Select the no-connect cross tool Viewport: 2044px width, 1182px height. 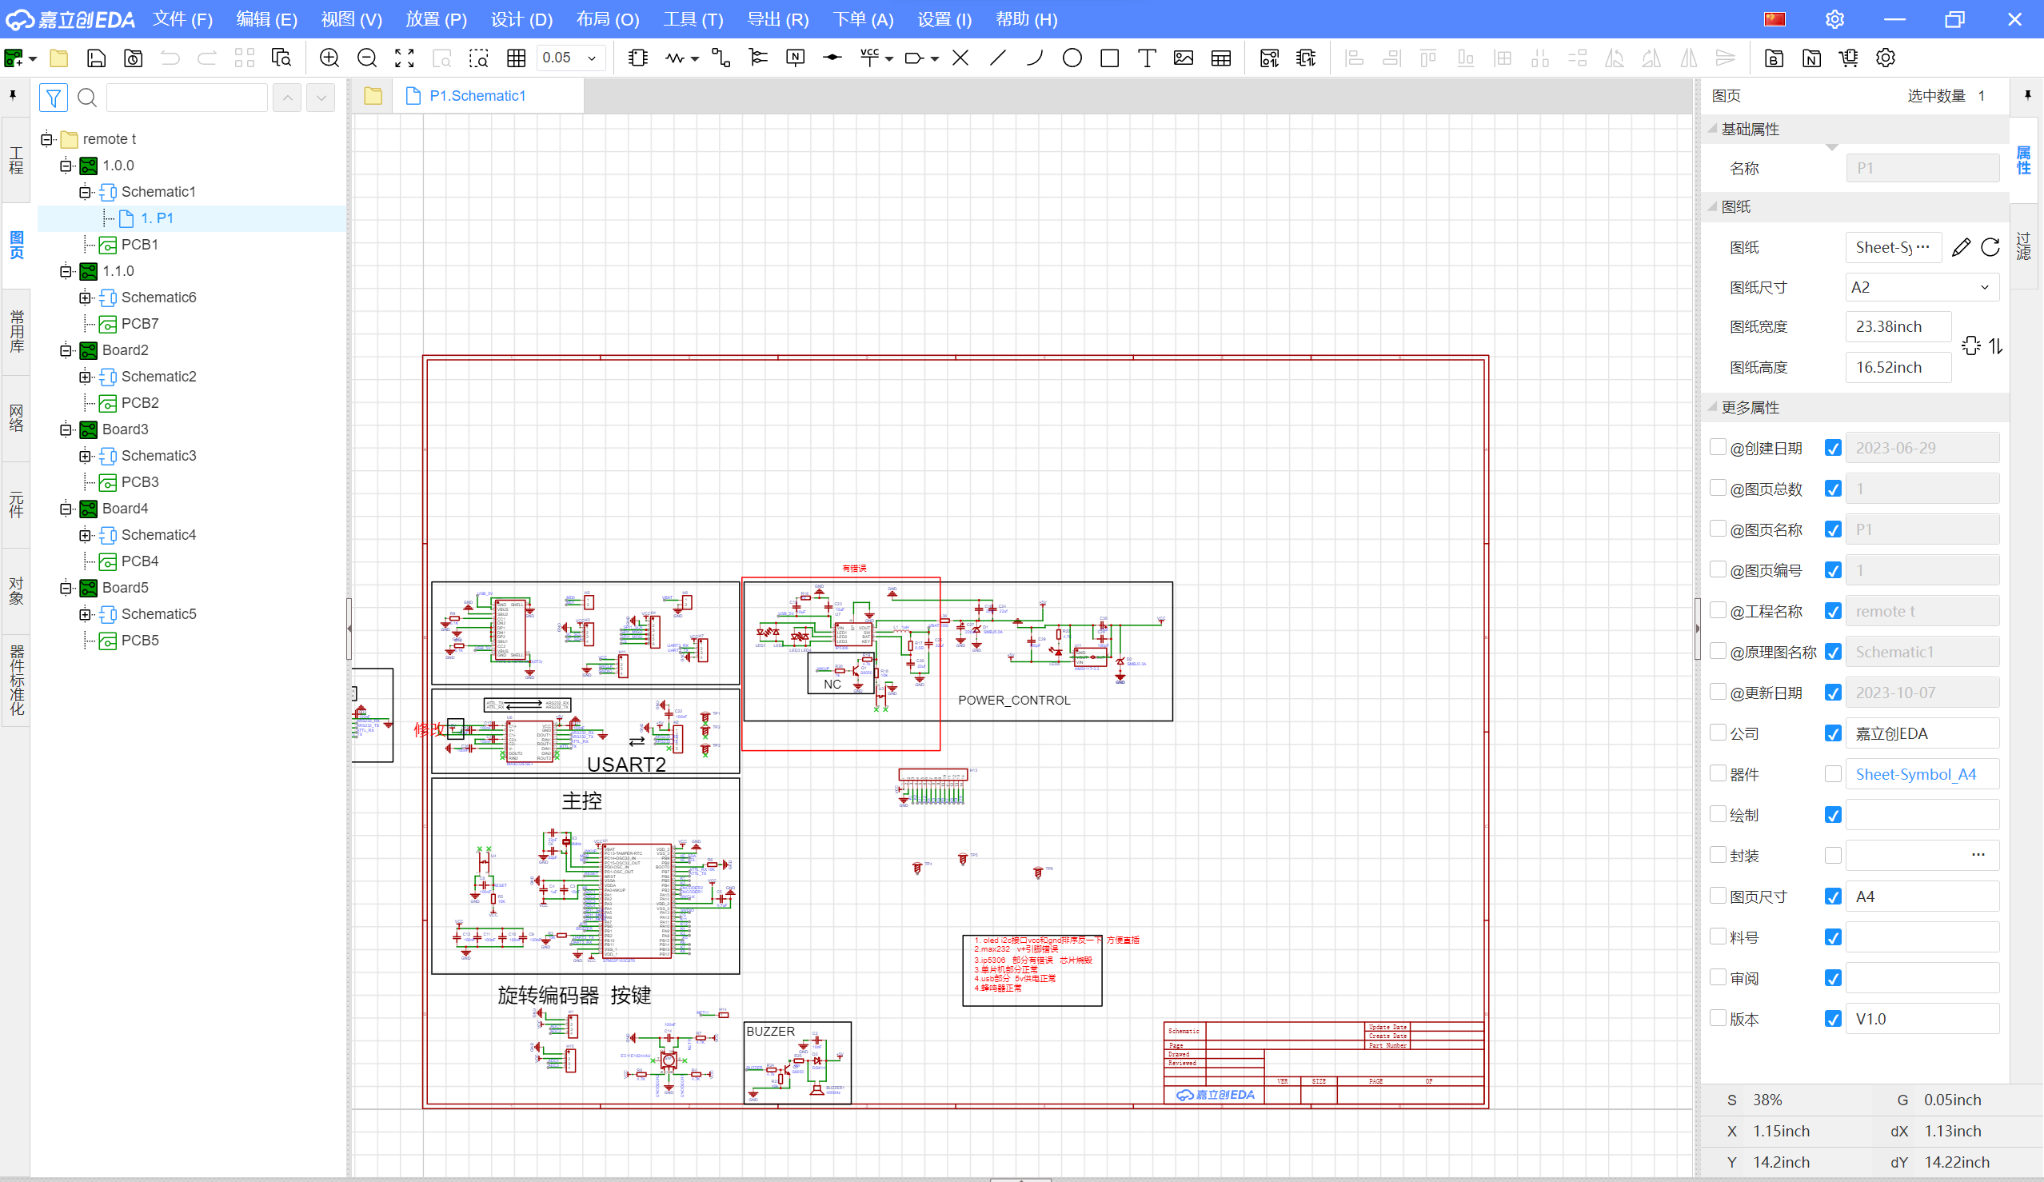(960, 58)
